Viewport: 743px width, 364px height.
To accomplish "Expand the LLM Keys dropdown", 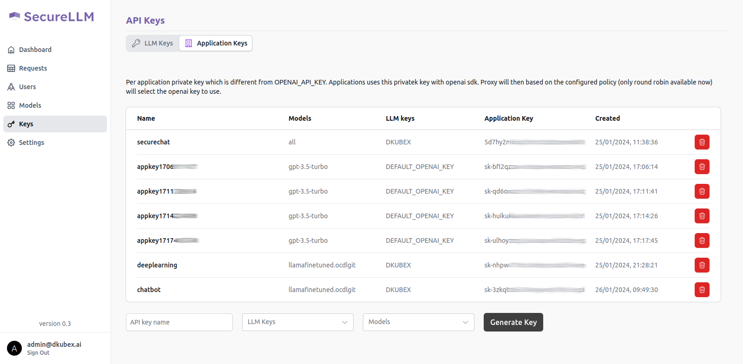I will pyautogui.click(x=297, y=322).
